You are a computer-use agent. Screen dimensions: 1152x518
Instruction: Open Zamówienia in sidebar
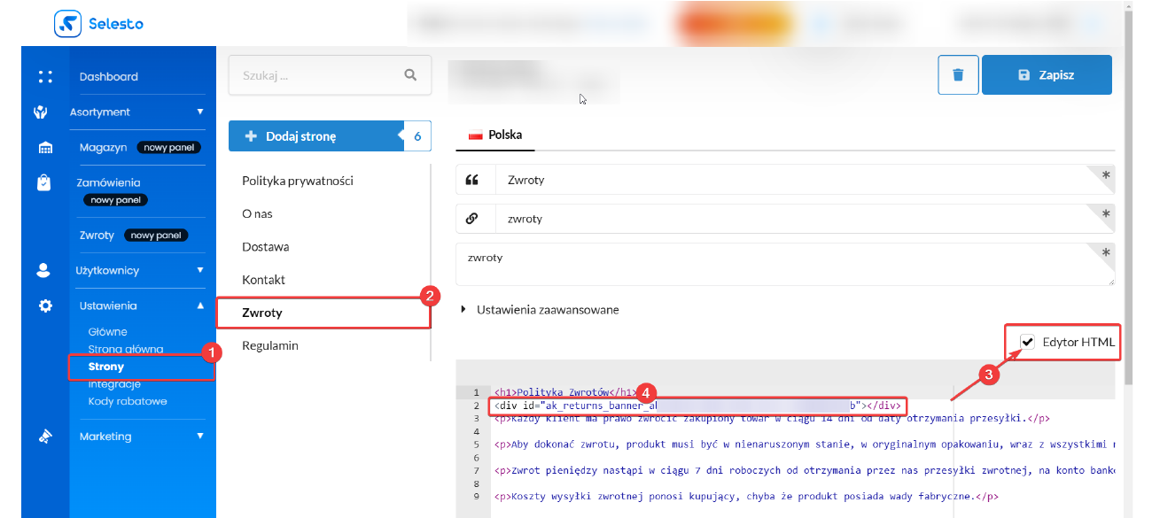click(x=108, y=182)
